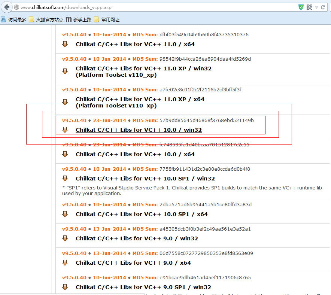The width and height of the screenshot is (331, 295).
Task: Click download arrow for VC++ 10.0 / x64
Action: [x=65, y=154]
